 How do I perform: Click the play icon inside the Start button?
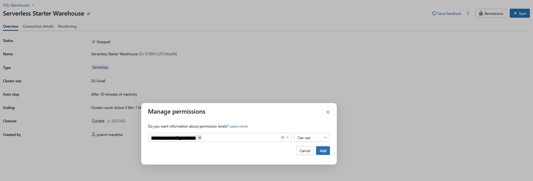[516, 13]
